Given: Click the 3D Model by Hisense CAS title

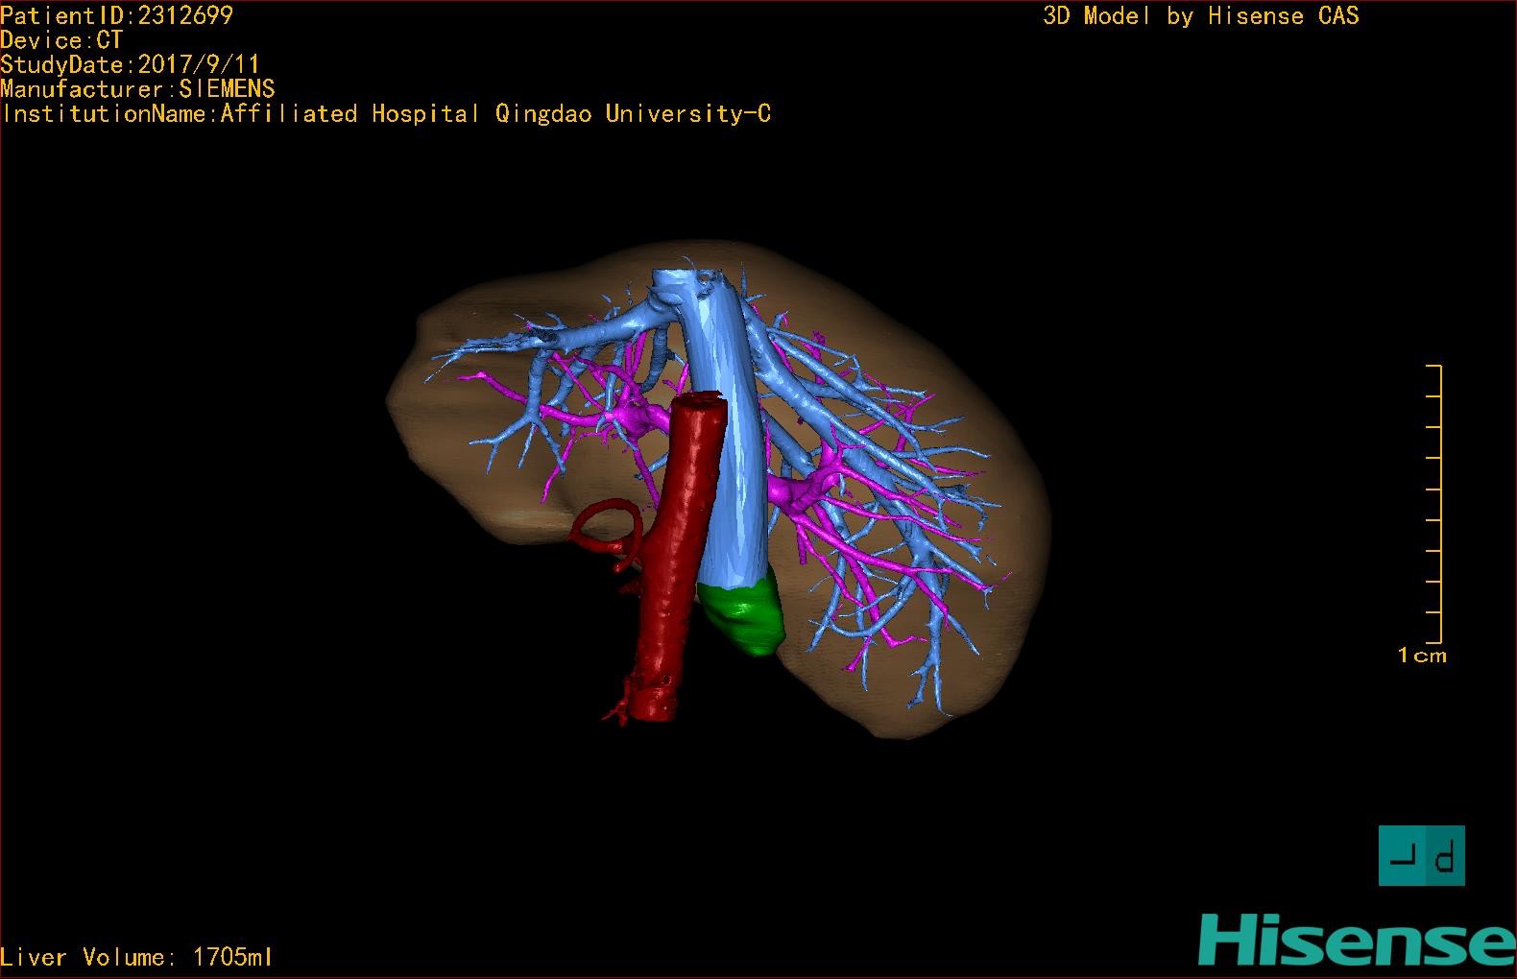Looking at the screenshot, I should click(x=1200, y=16).
